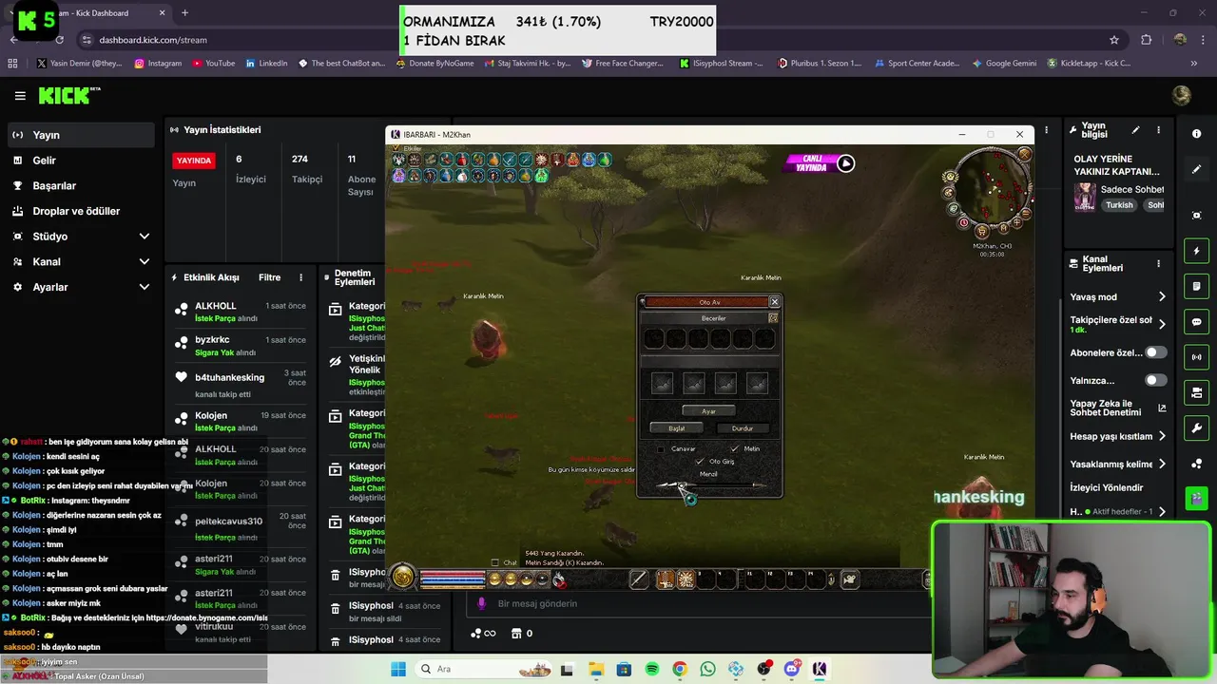Open Yayın bilgisi three-dot menu

click(x=1158, y=130)
